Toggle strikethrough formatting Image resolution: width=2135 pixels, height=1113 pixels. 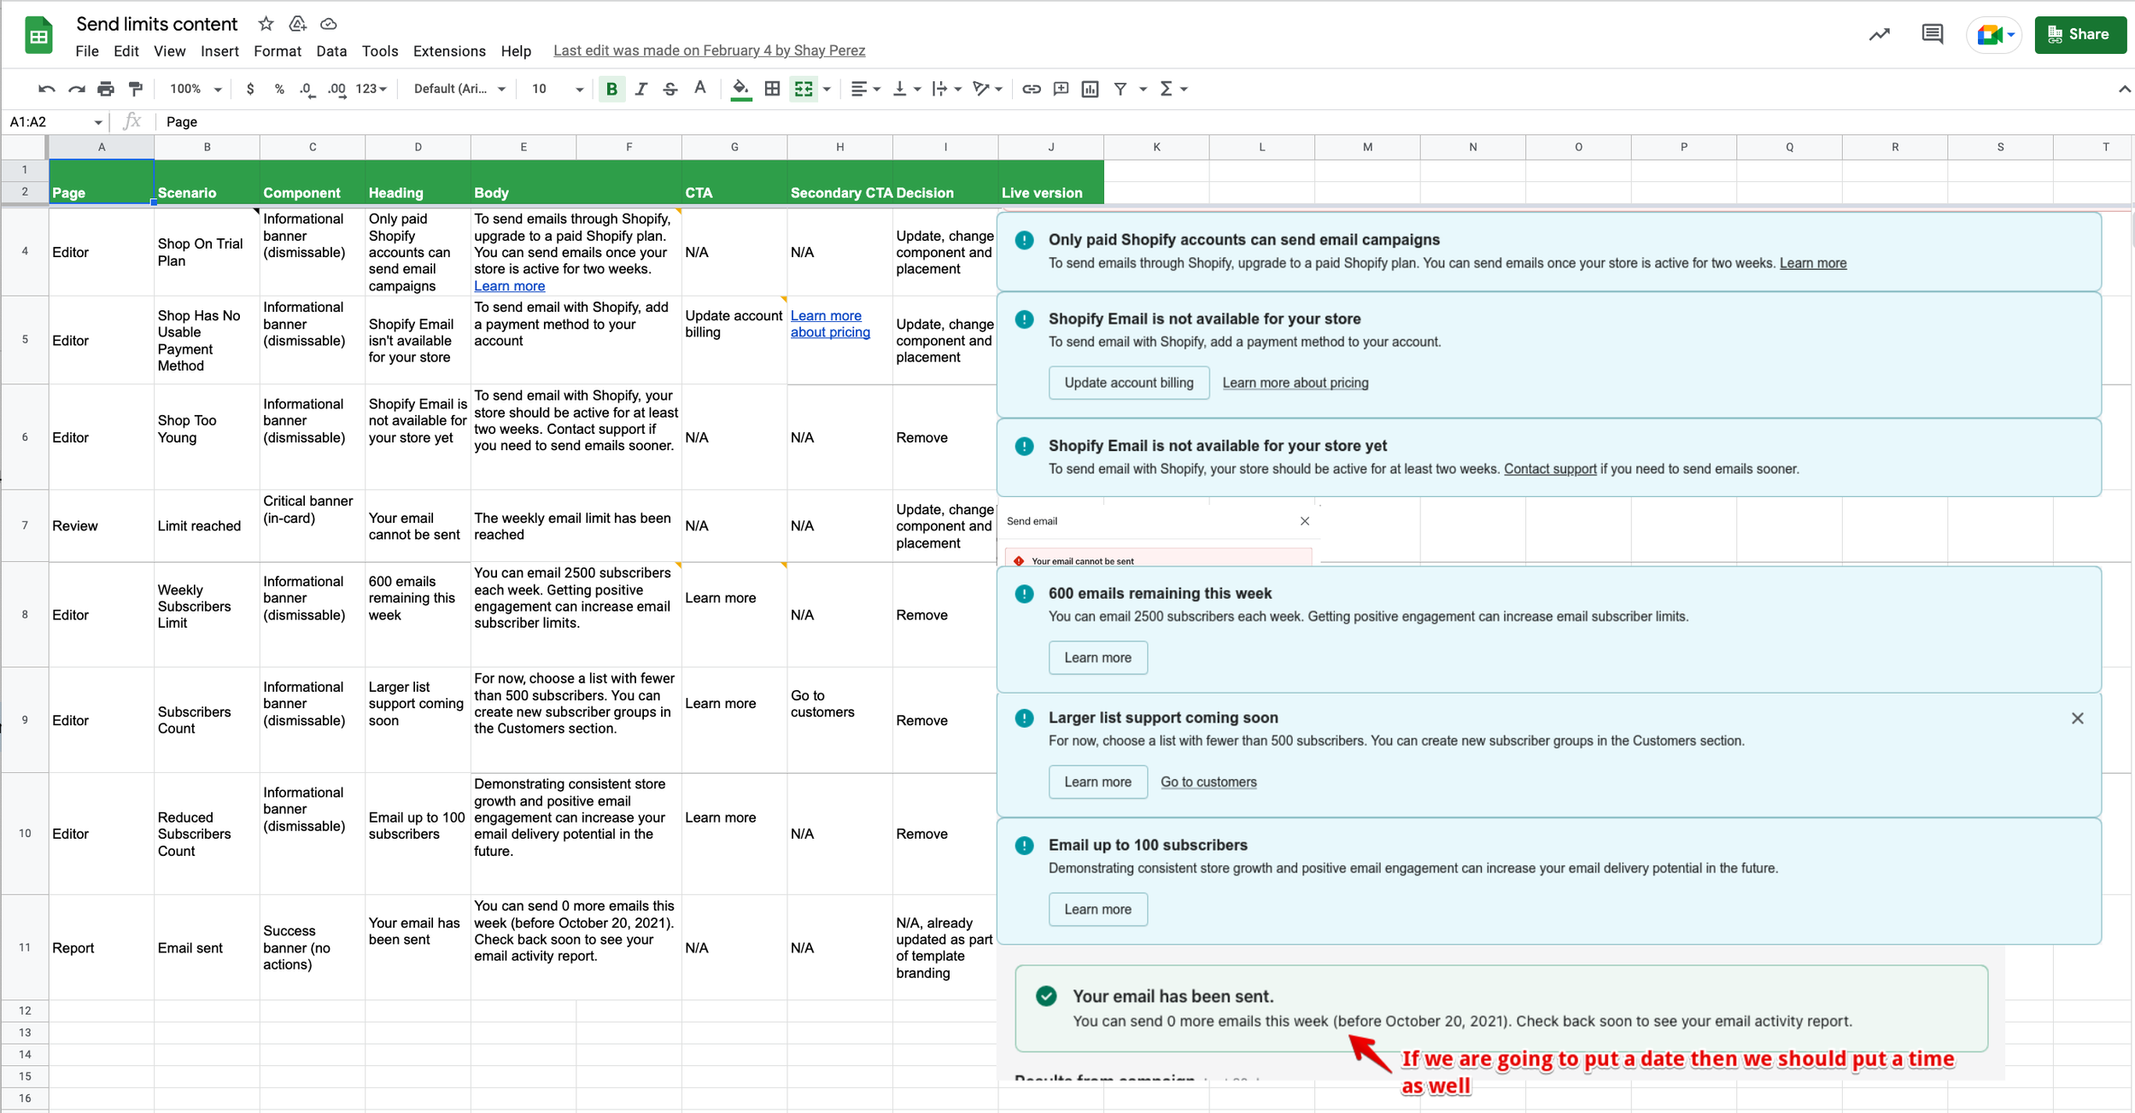pos(670,89)
